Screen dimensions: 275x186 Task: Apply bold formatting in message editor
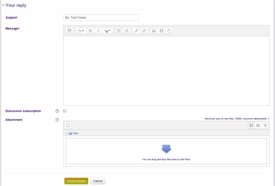click(x=90, y=31)
